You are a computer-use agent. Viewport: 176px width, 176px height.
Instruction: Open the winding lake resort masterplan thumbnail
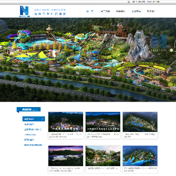140,122
